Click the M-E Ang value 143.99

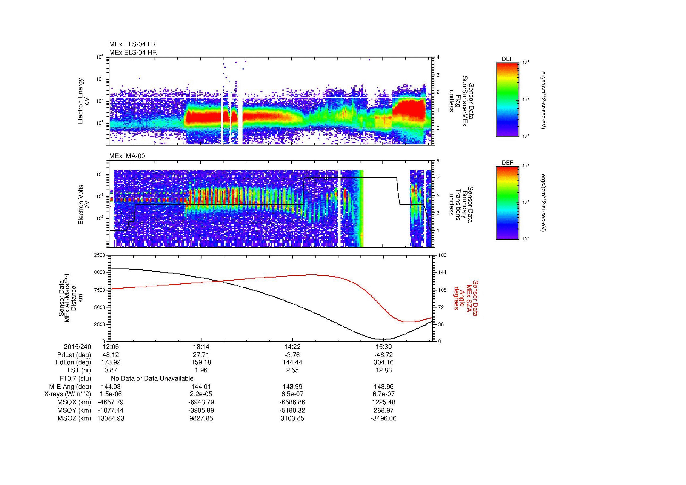[x=292, y=387]
